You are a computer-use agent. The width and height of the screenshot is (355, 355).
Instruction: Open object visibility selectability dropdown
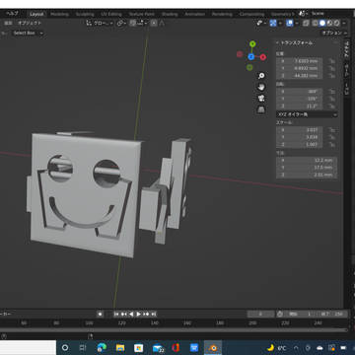pos(261,23)
